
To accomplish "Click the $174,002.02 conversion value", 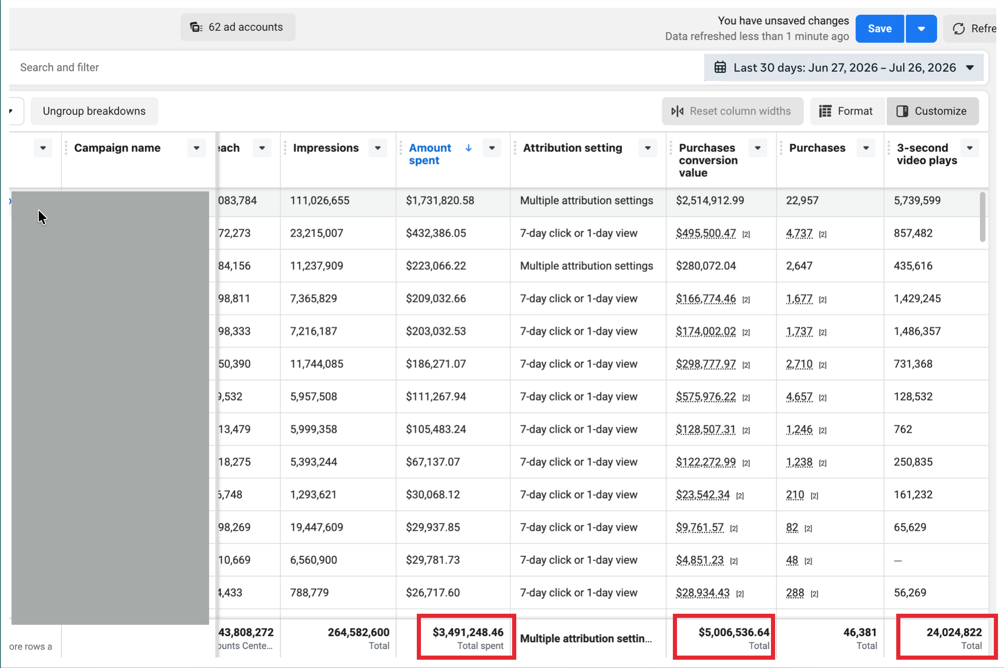I will click(x=706, y=331).
